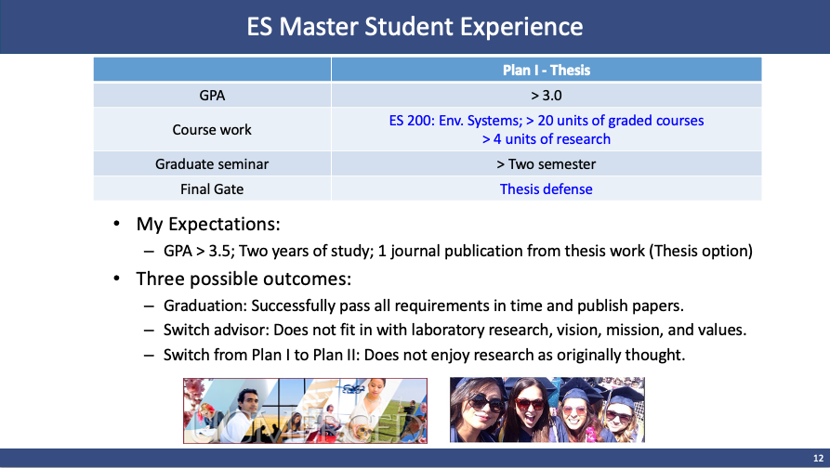Click the blue Thesis defense text
The image size is (830, 468).
click(546, 188)
